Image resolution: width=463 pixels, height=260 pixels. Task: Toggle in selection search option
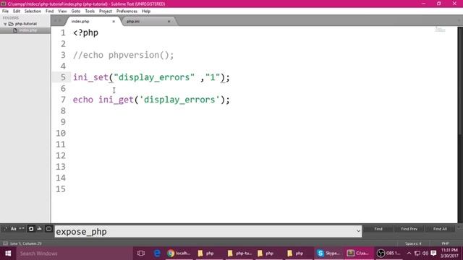pos(39,229)
